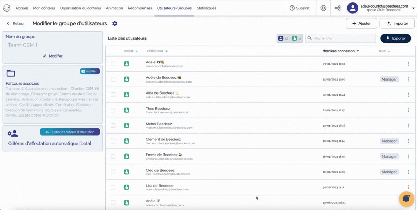Open the settings gear in top bar

323,8
